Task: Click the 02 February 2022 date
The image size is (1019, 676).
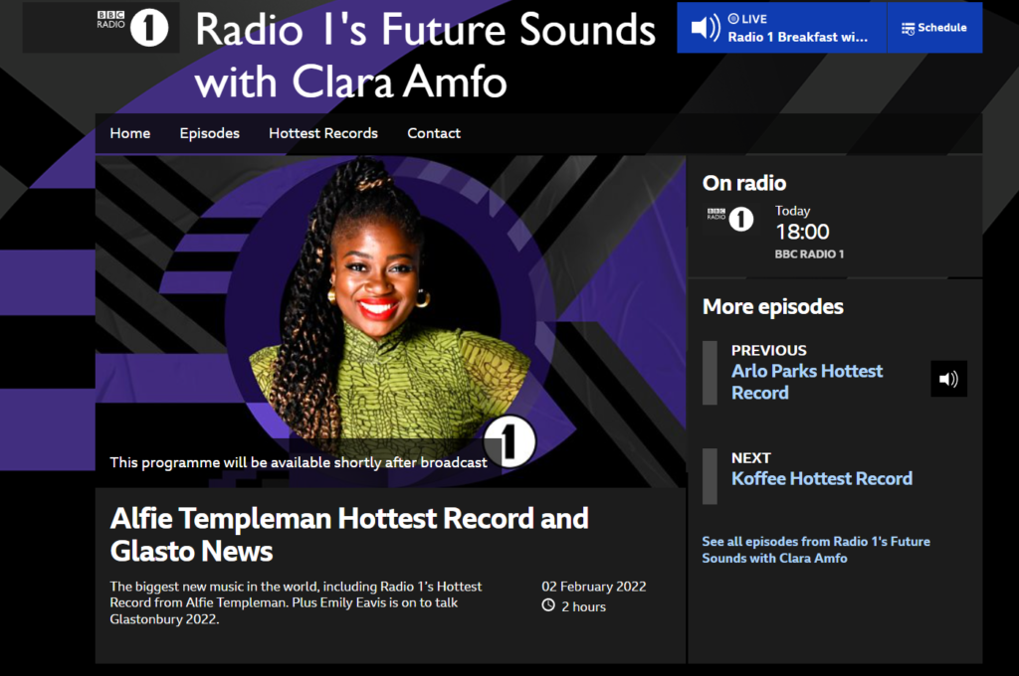Action: coord(594,587)
